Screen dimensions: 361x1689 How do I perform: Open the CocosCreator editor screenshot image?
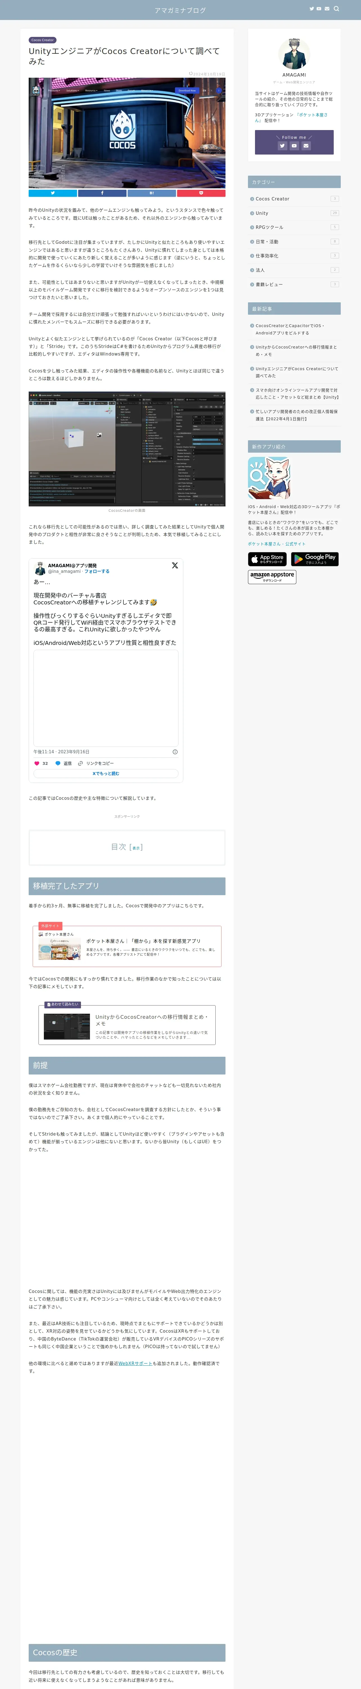tap(127, 449)
